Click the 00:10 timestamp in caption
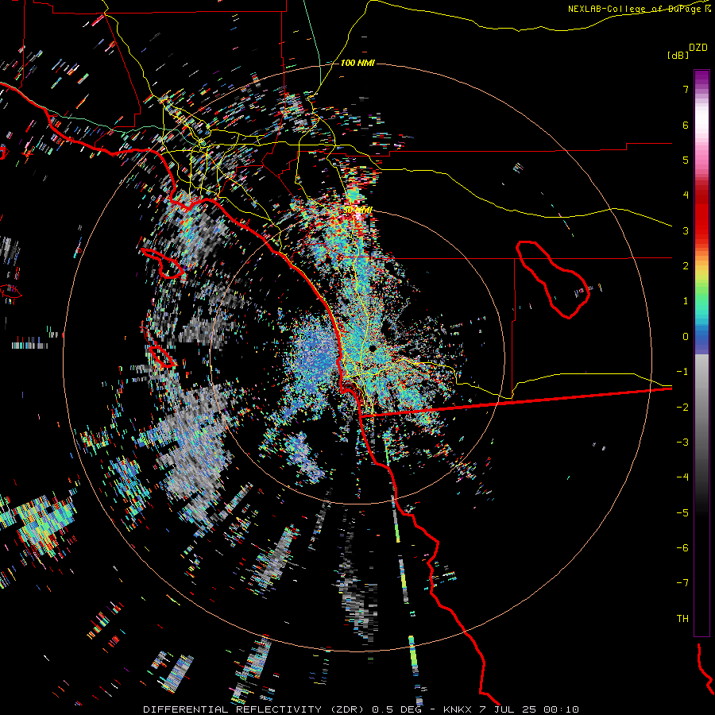Viewport: 715px width, 715px height. [x=562, y=709]
